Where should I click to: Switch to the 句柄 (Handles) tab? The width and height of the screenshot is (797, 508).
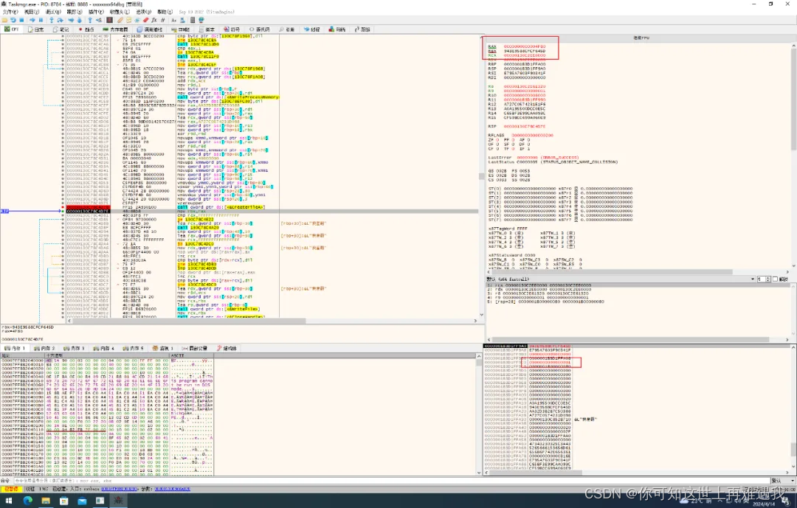tap(337, 29)
